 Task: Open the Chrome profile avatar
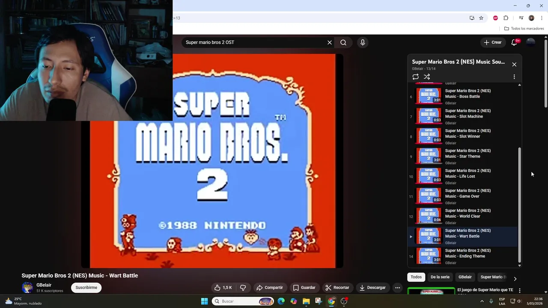[531, 18]
